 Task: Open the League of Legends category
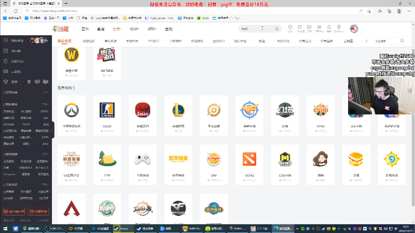pos(178,115)
